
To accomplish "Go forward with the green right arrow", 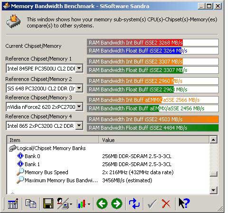I will coord(117,204).
